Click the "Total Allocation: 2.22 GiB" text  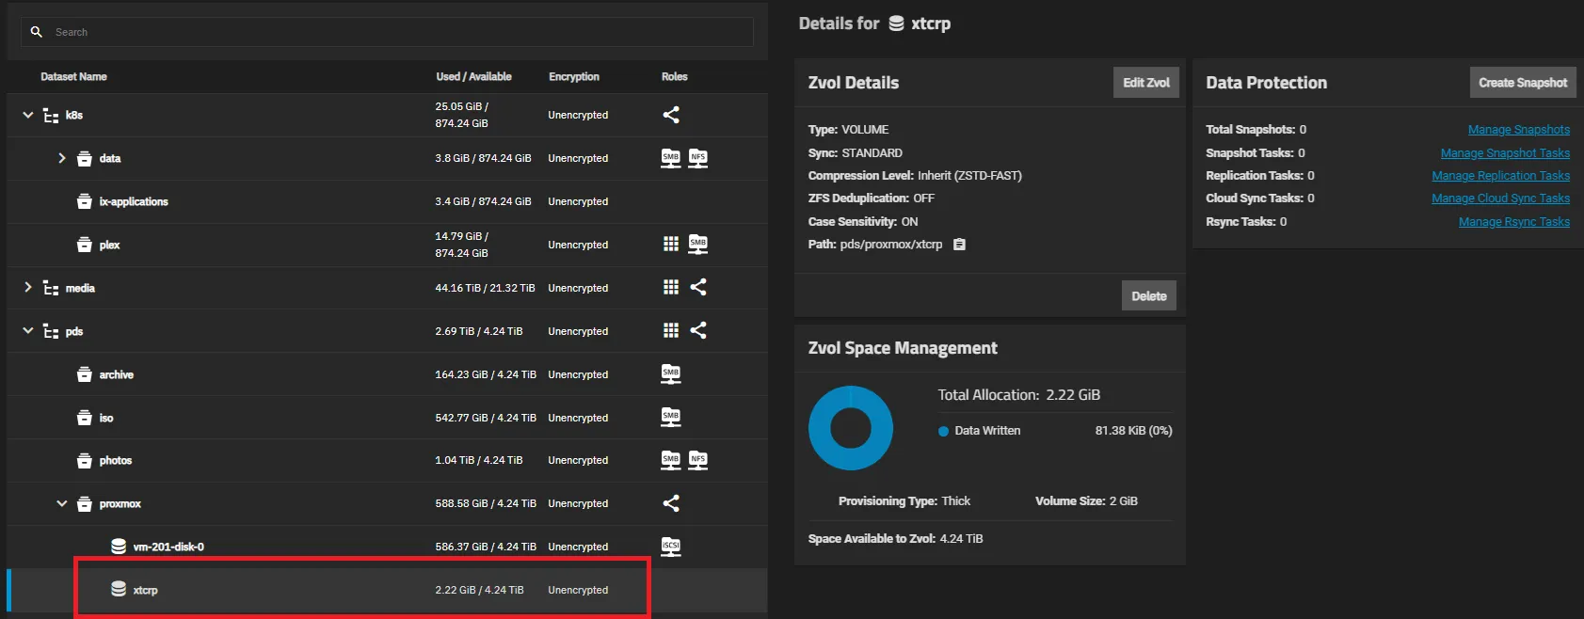pyautogui.click(x=1018, y=395)
